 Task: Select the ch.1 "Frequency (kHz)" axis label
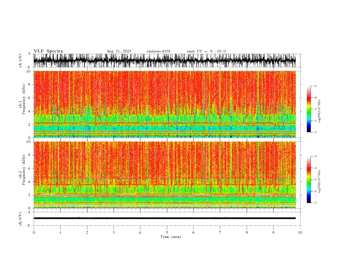[24, 99]
